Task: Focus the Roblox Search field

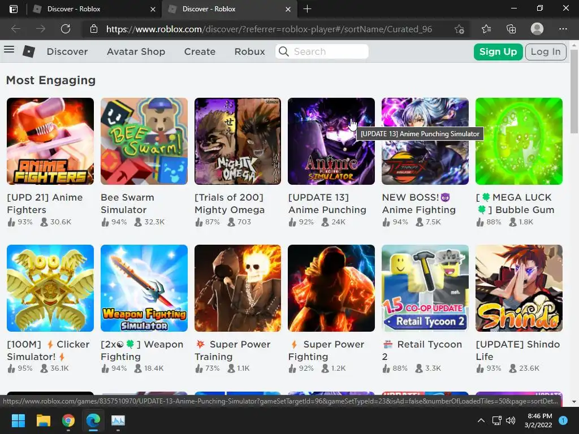Action: (x=322, y=51)
